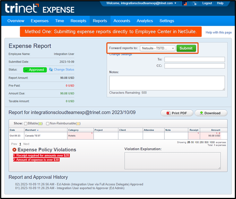Screen dimensions: 236x199
Task: Click the green Submit button
Action: 186,48
